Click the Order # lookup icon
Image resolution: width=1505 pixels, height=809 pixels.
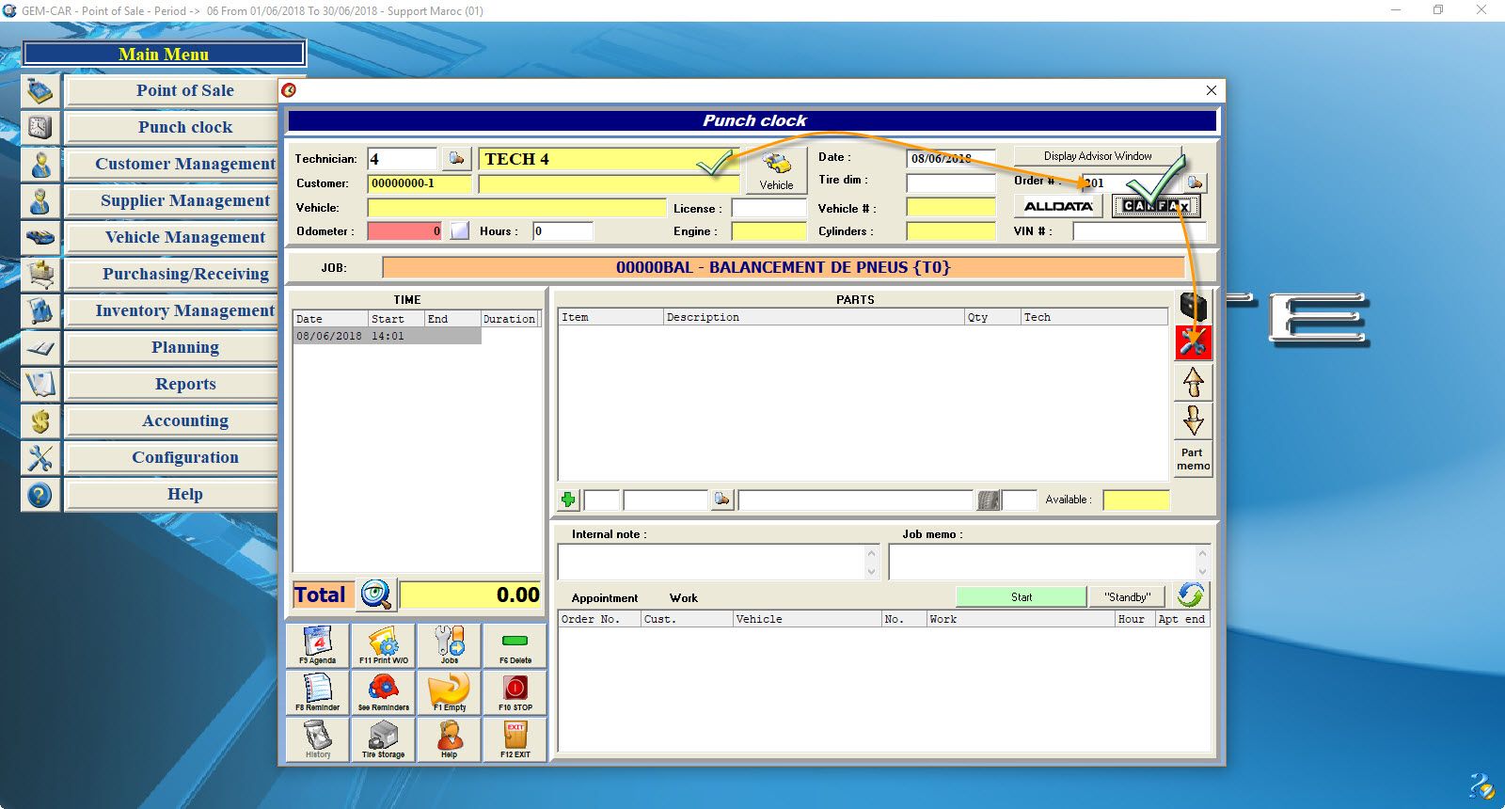tap(1195, 182)
